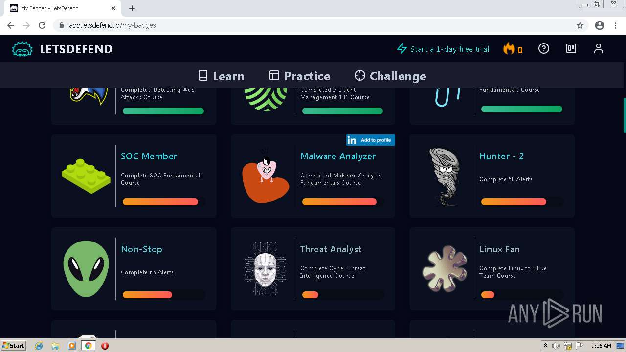The image size is (626, 352).
Task: Click the Non-Stop progress bar
Action: (x=164, y=295)
